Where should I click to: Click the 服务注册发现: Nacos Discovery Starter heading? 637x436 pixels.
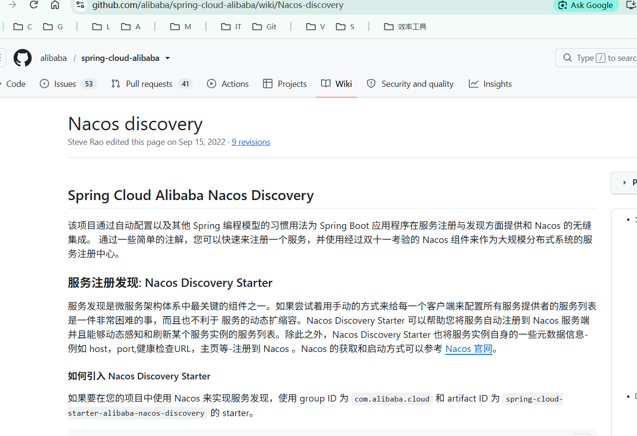tap(170, 283)
